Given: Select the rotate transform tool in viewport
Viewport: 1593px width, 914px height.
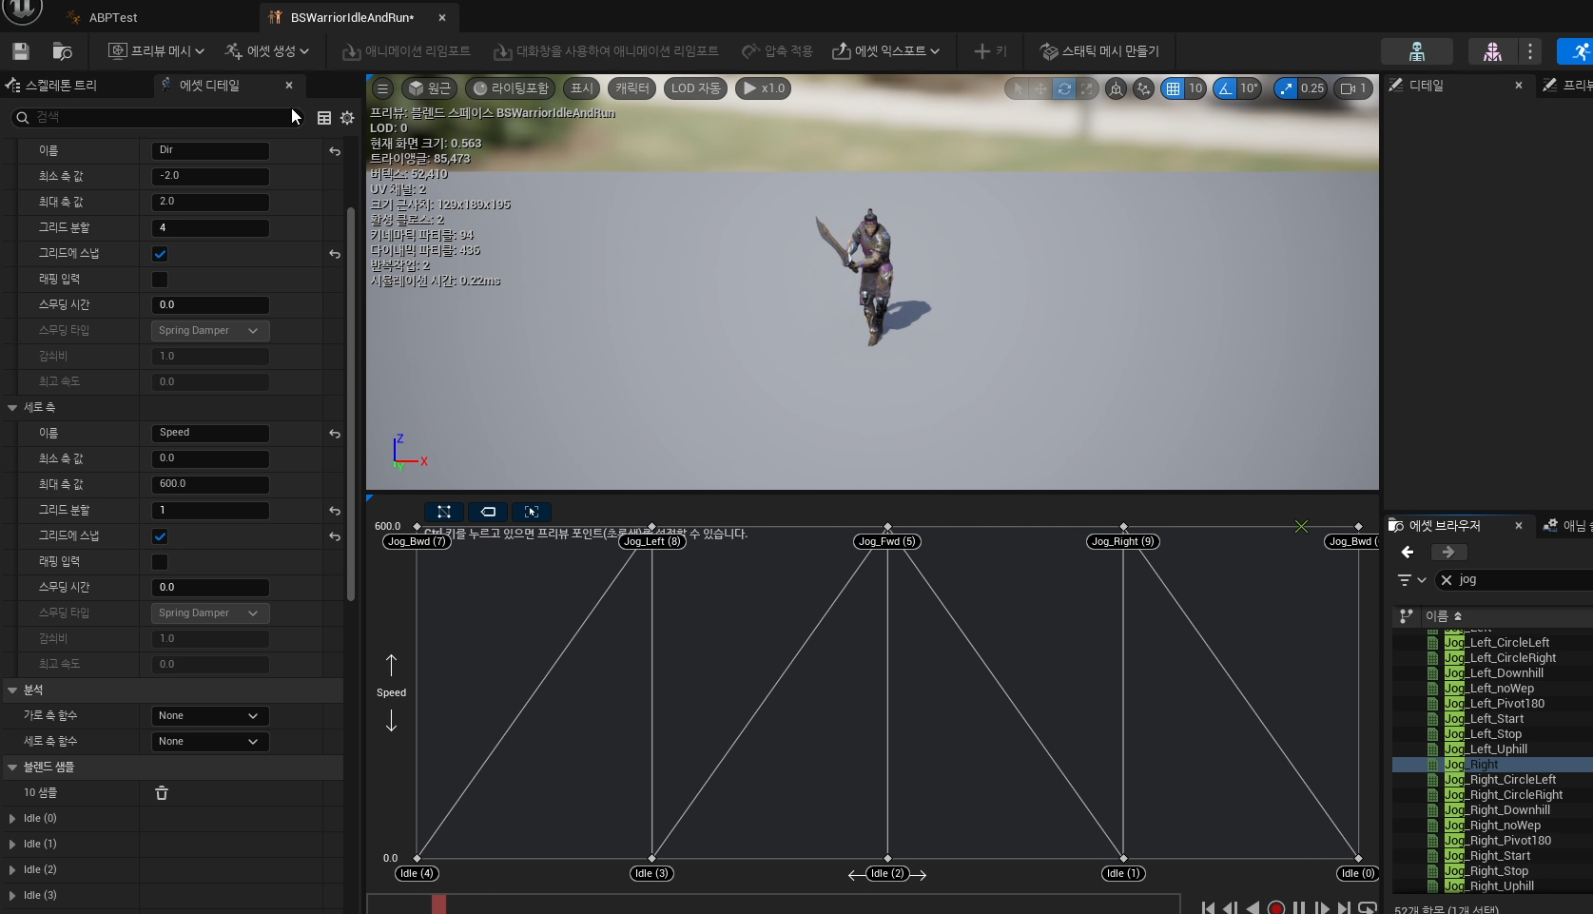Looking at the screenshot, I should (1063, 88).
